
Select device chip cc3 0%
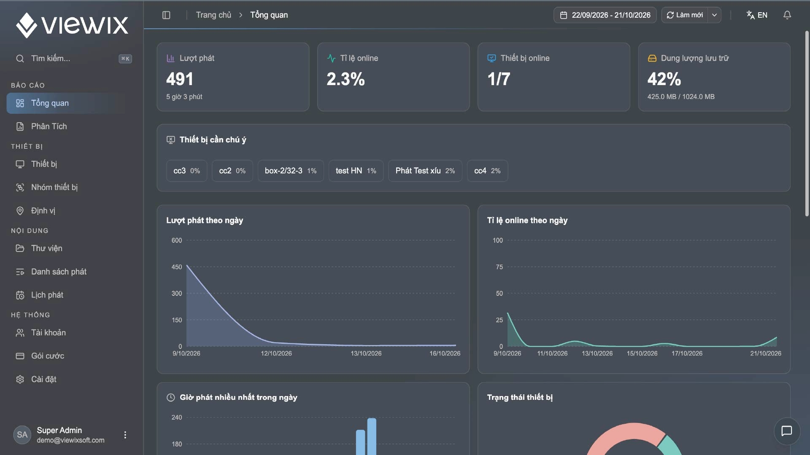click(186, 171)
